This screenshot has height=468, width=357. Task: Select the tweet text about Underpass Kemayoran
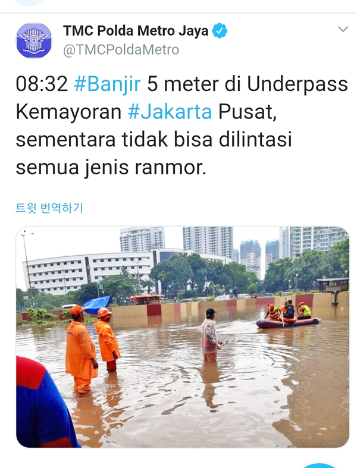coord(181,125)
